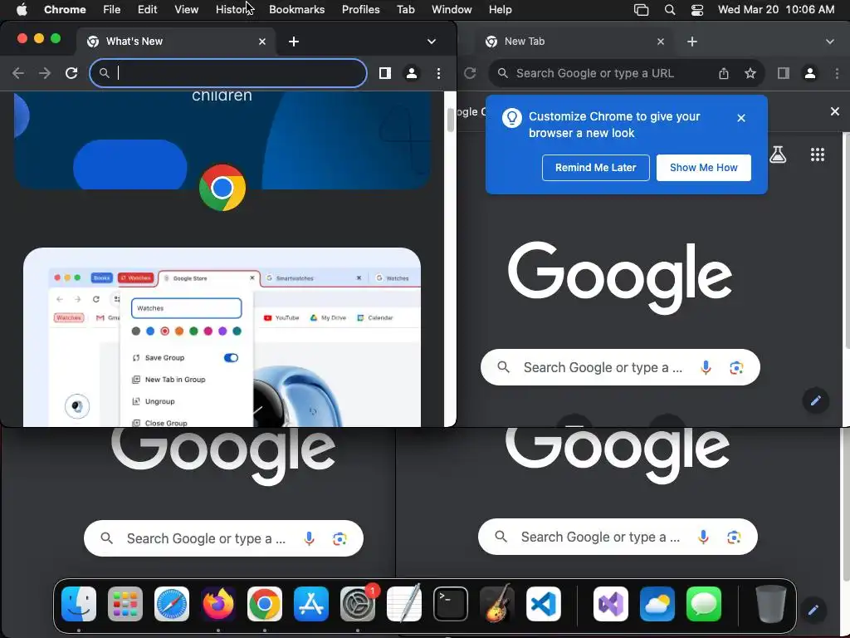Screen dimensions: 850x638
Task: Add new tab in New Tab window
Action: point(692,42)
